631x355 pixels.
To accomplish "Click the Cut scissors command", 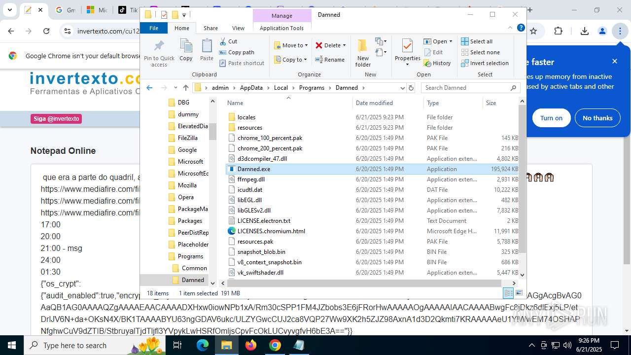I will pos(228,41).
